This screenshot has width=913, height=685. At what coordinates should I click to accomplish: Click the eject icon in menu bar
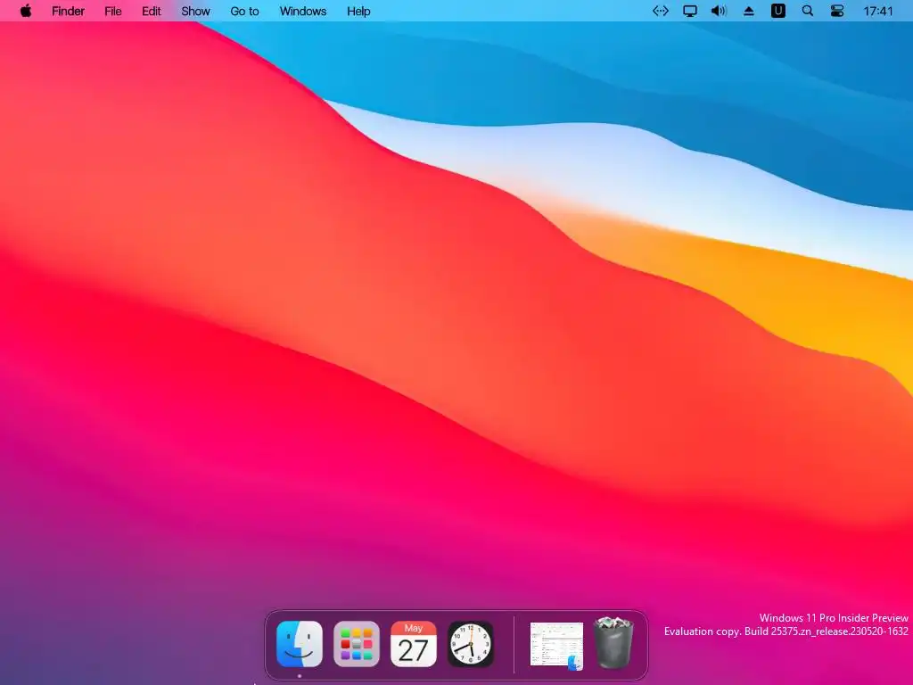(749, 11)
